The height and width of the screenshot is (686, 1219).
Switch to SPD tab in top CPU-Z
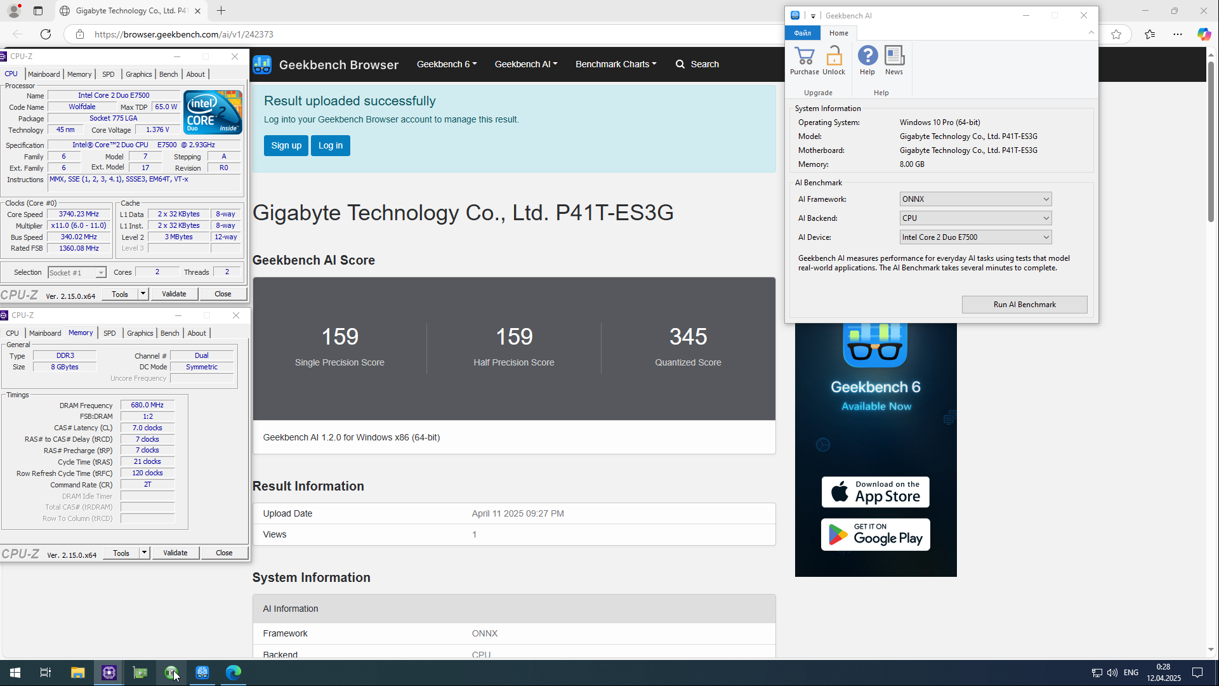109,74
